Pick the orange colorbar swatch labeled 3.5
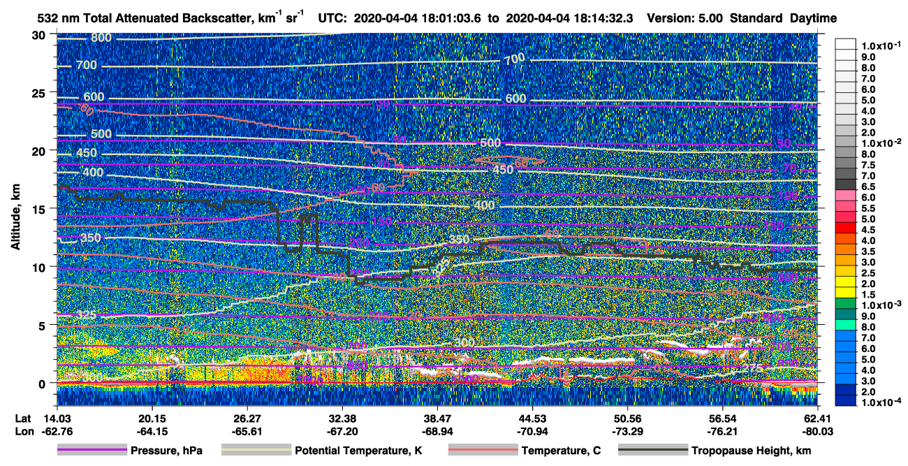This screenshot has width=908, height=466. click(845, 249)
